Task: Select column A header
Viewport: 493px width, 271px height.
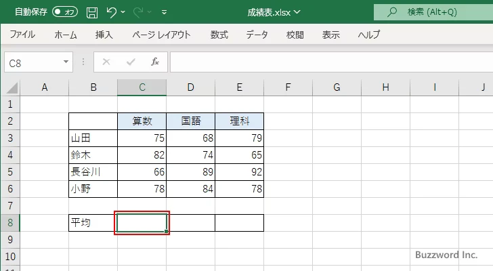Action: pos(44,87)
